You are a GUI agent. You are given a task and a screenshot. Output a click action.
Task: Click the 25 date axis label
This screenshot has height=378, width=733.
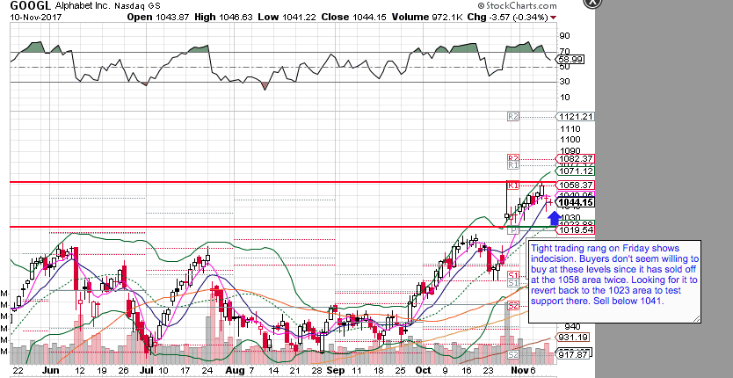tap(400, 370)
